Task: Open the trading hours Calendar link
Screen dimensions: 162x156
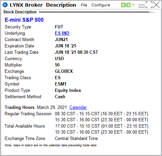Action: click(78, 107)
